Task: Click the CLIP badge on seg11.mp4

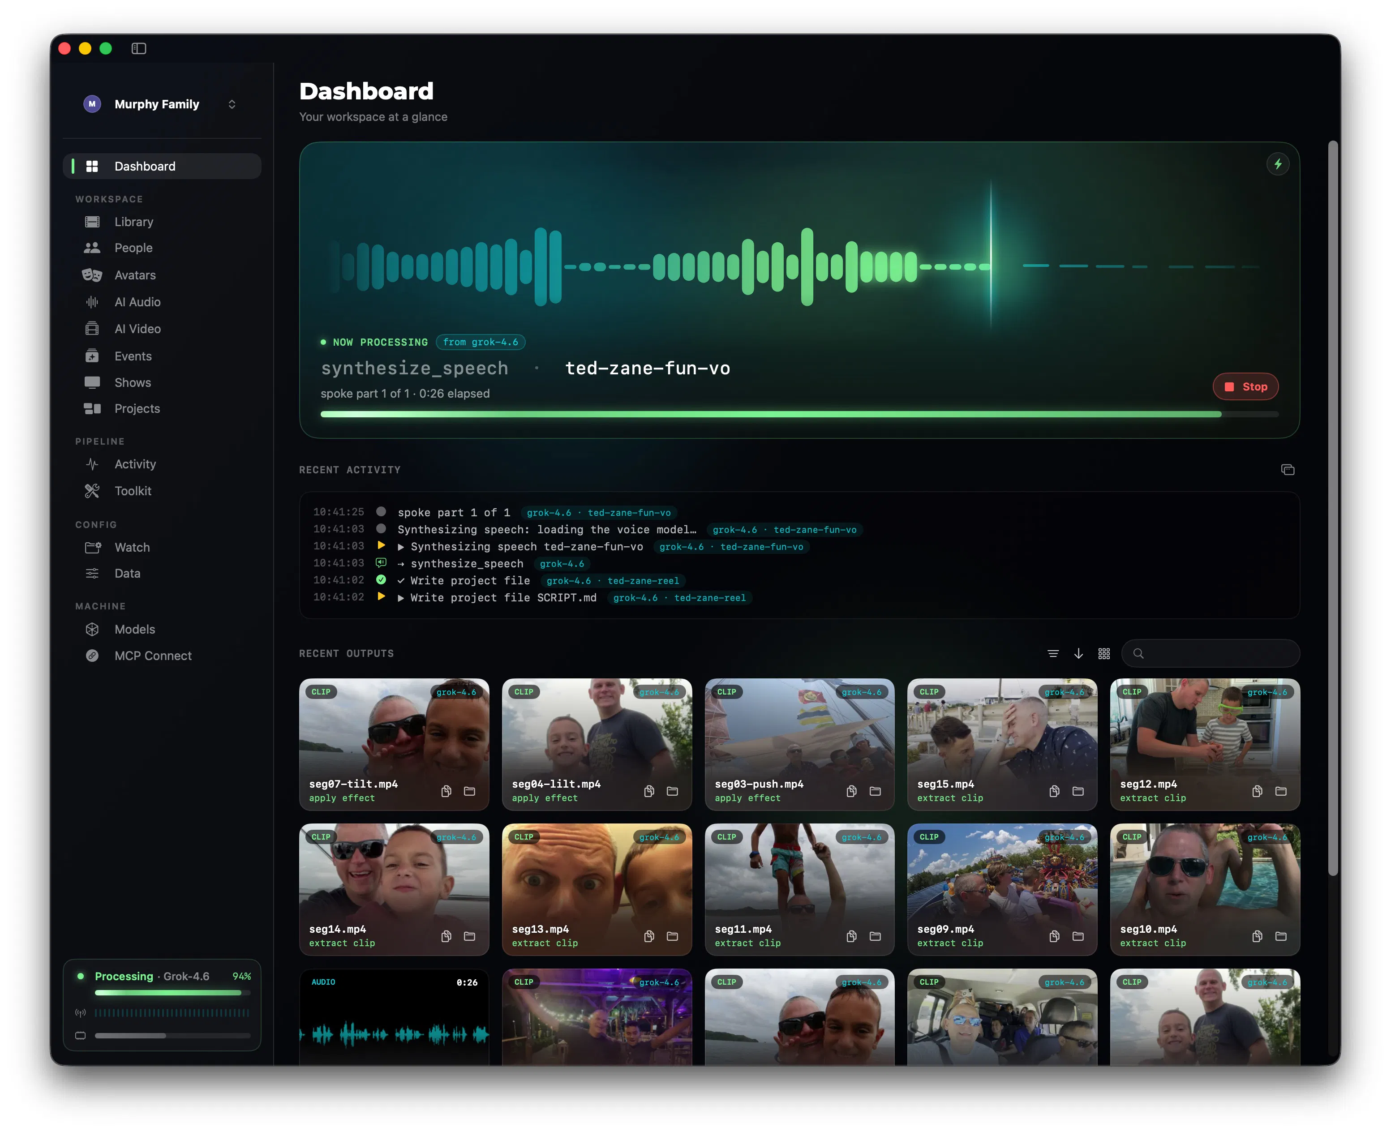Action: [726, 836]
